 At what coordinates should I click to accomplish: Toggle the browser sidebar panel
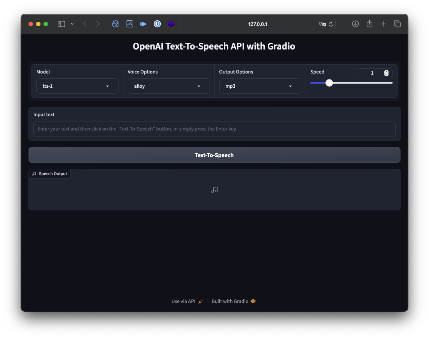point(61,24)
